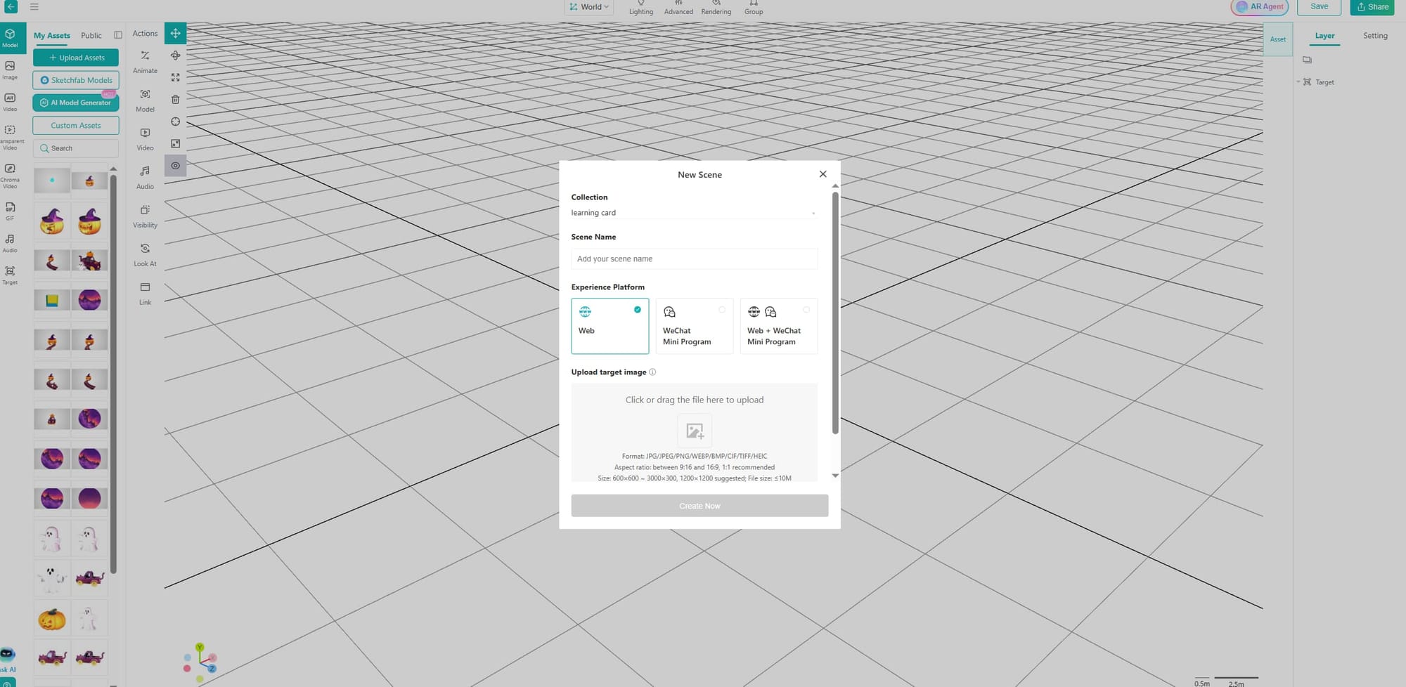Open the Lighting settings
This screenshot has height=687, width=1406.
click(x=640, y=8)
